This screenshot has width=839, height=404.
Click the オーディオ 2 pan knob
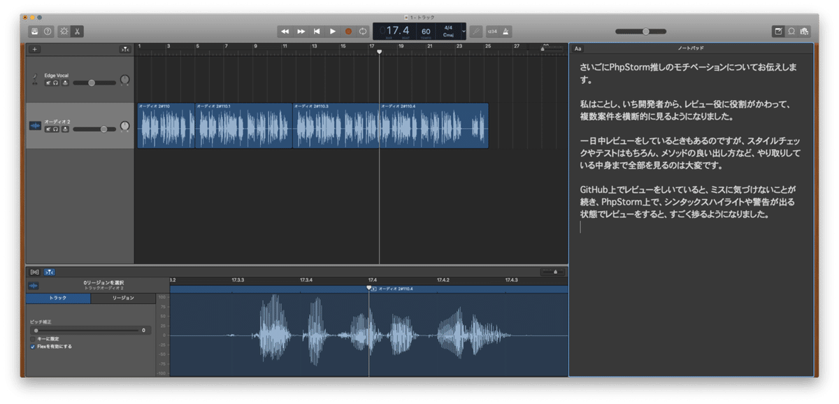click(x=125, y=127)
